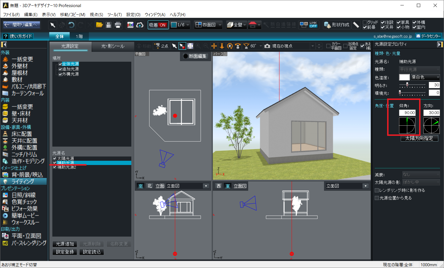The image size is (444, 268).
Task: Click the print icon in toolbar
Action: point(118,25)
